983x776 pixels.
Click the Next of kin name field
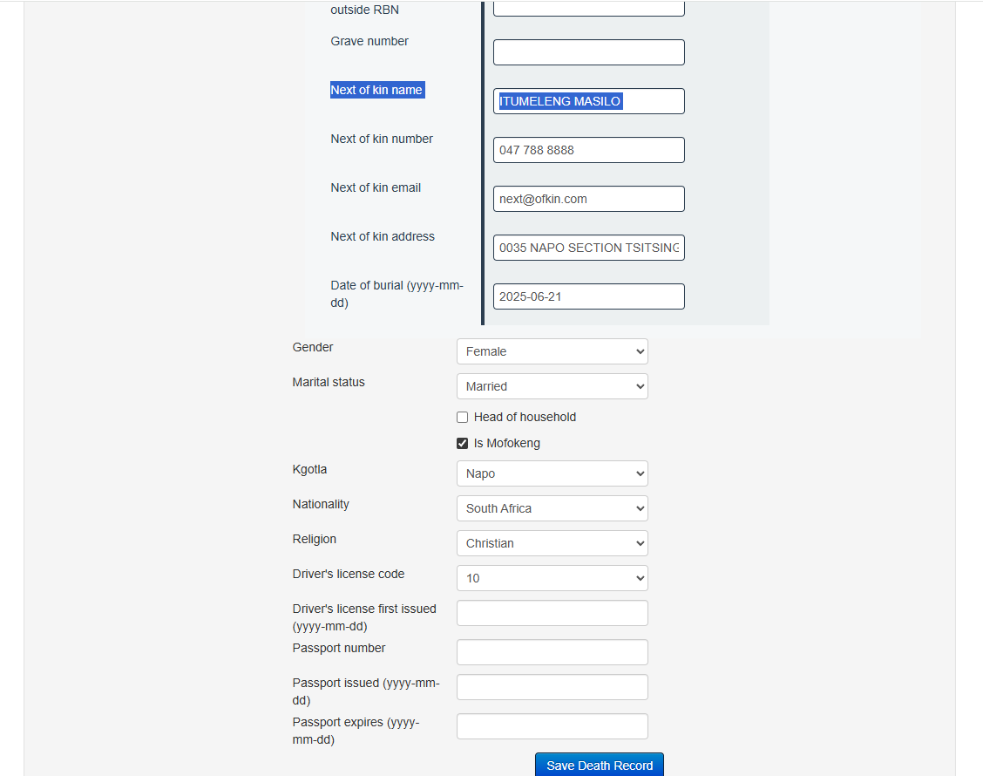588,101
